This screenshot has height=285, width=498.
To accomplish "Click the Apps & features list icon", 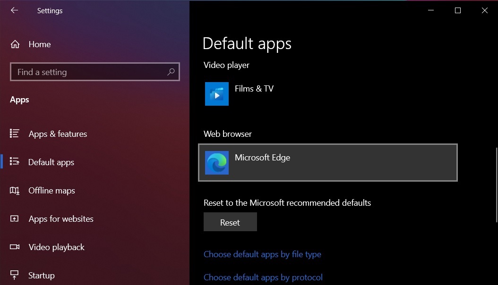I will [x=15, y=134].
